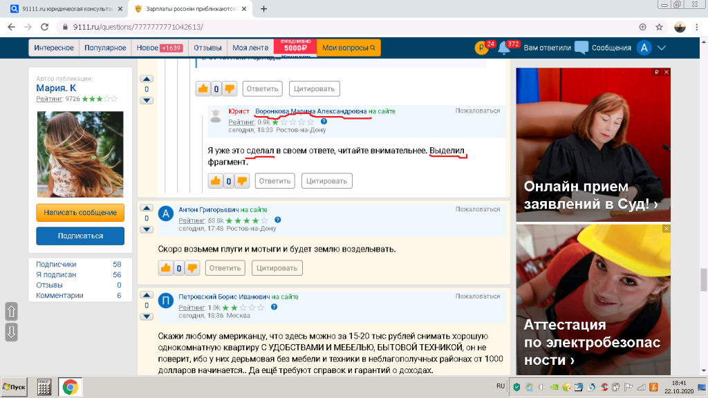Open Воронкова Марина Александровна's profile link
Screen dimensions: 708x398
pos(310,111)
